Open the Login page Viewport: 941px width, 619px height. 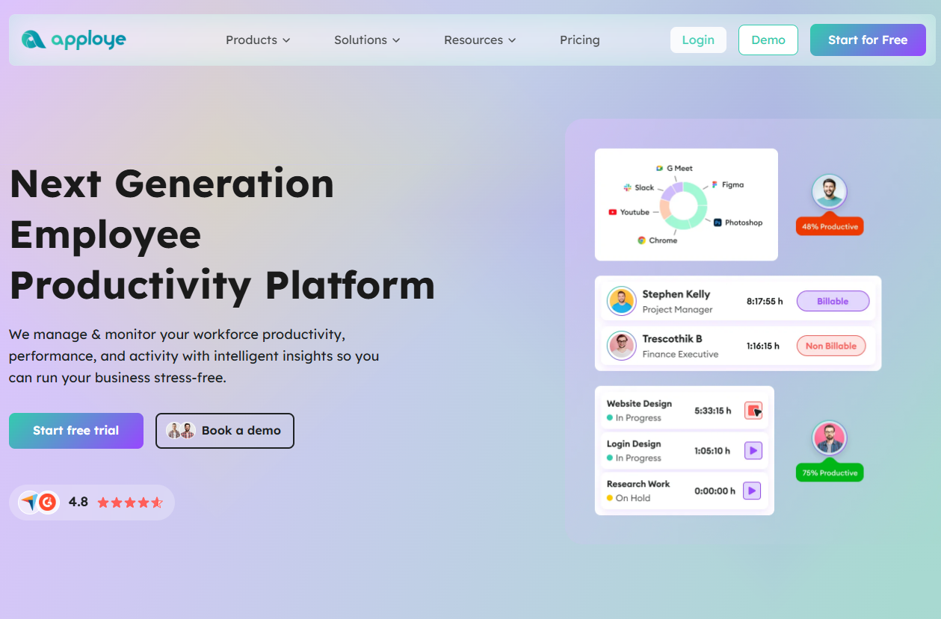(x=697, y=40)
